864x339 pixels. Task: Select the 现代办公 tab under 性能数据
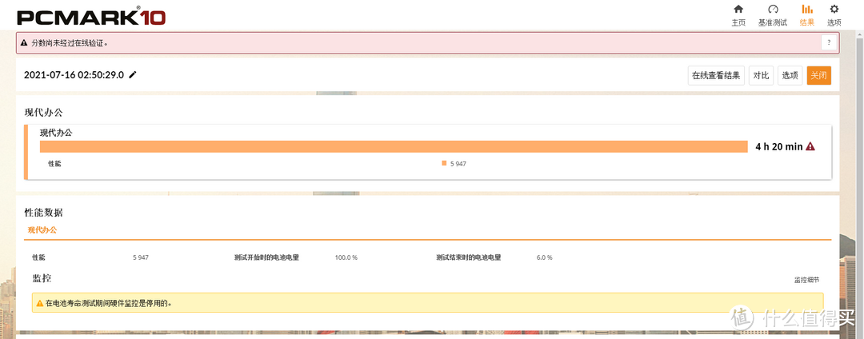click(42, 230)
